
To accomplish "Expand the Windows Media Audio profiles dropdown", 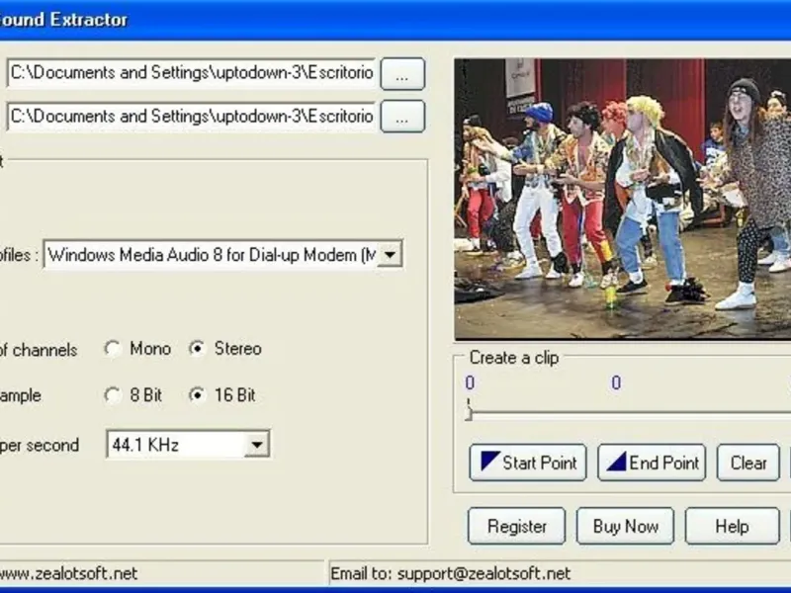I will coord(390,255).
